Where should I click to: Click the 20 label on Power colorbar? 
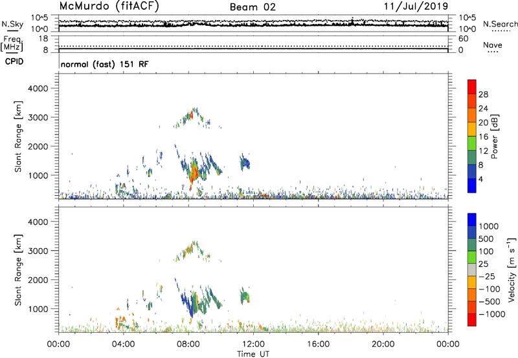coord(483,123)
